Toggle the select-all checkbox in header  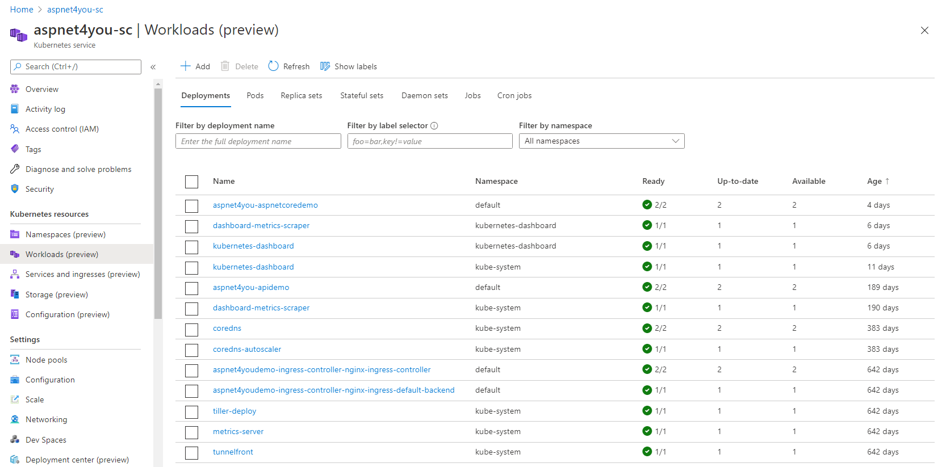point(192,182)
